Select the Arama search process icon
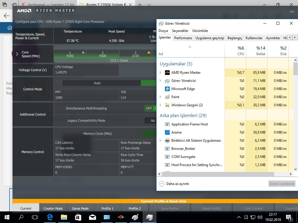This screenshot has width=298, height=223. pos(167,132)
